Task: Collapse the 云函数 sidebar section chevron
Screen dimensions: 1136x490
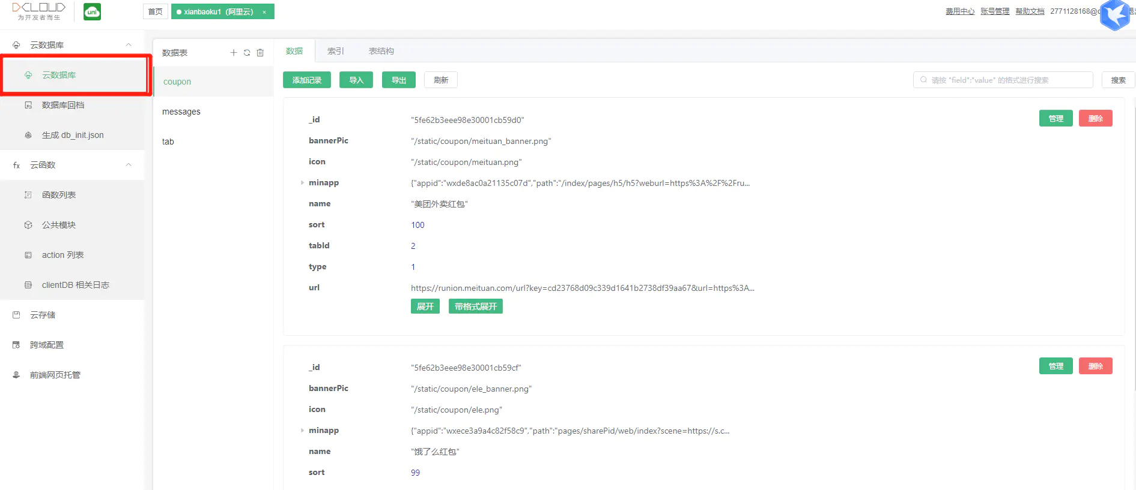Action: (129, 165)
